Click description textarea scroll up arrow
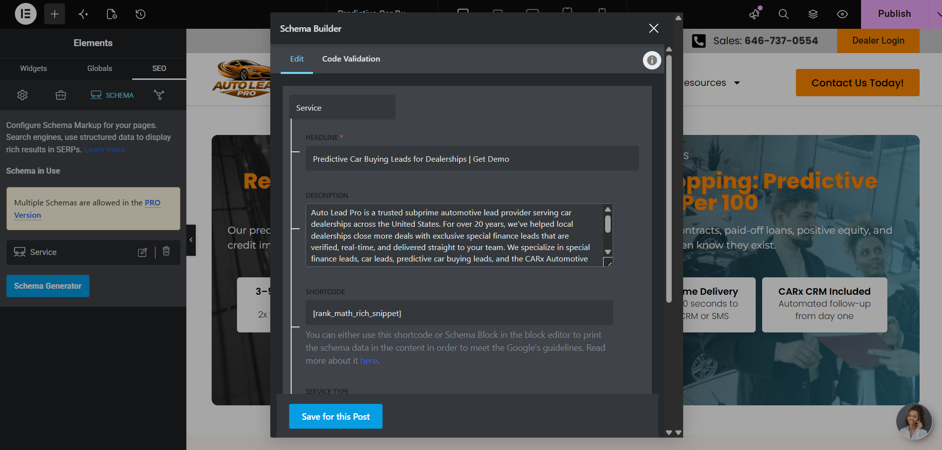Image resolution: width=942 pixels, height=450 pixels. tap(608, 209)
